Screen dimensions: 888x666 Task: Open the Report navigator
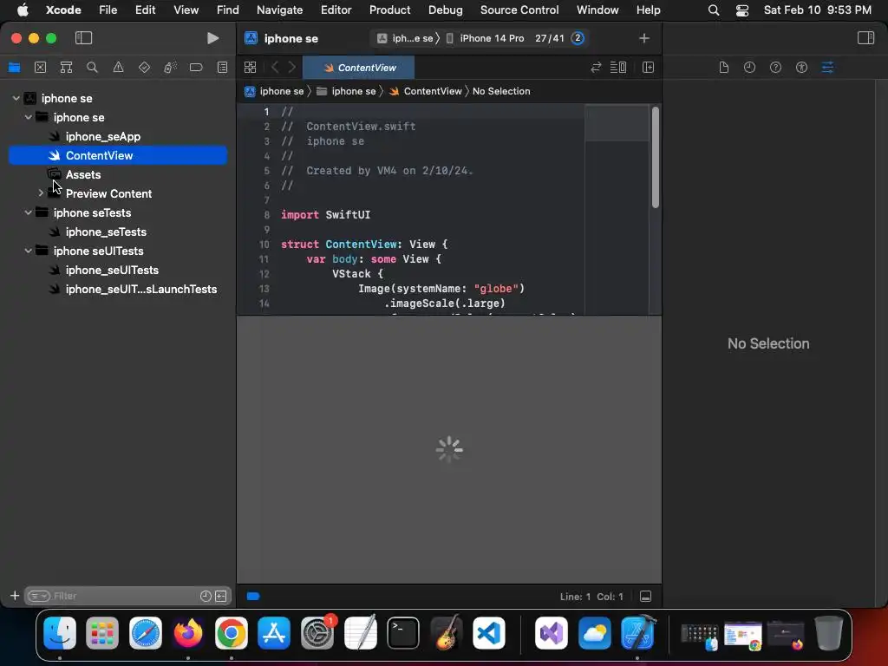tap(223, 68)
